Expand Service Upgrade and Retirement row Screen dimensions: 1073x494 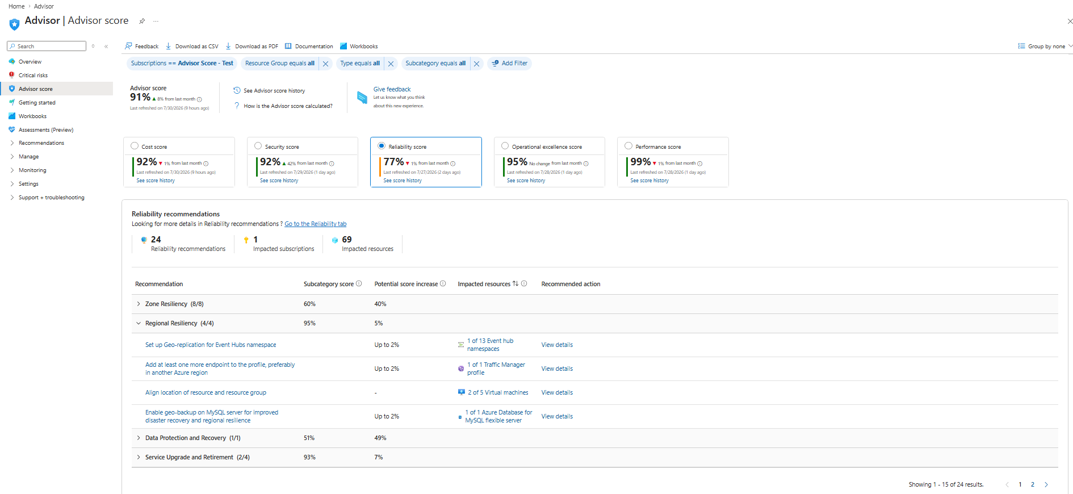point(139,458)
